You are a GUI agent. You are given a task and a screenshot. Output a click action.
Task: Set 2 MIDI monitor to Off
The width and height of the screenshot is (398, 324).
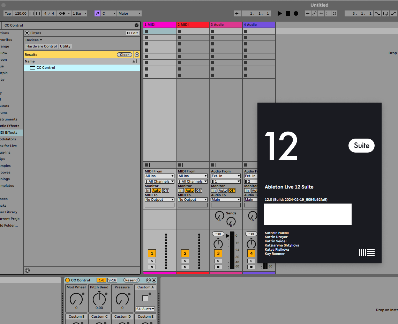tap(199, 190)
